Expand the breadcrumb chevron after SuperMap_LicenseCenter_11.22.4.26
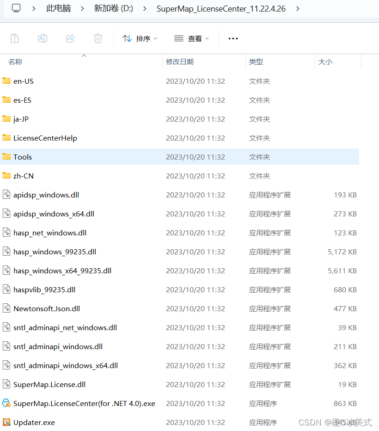Image resolution: width=379 pixels, height=431 pixels. pos(297,8)
